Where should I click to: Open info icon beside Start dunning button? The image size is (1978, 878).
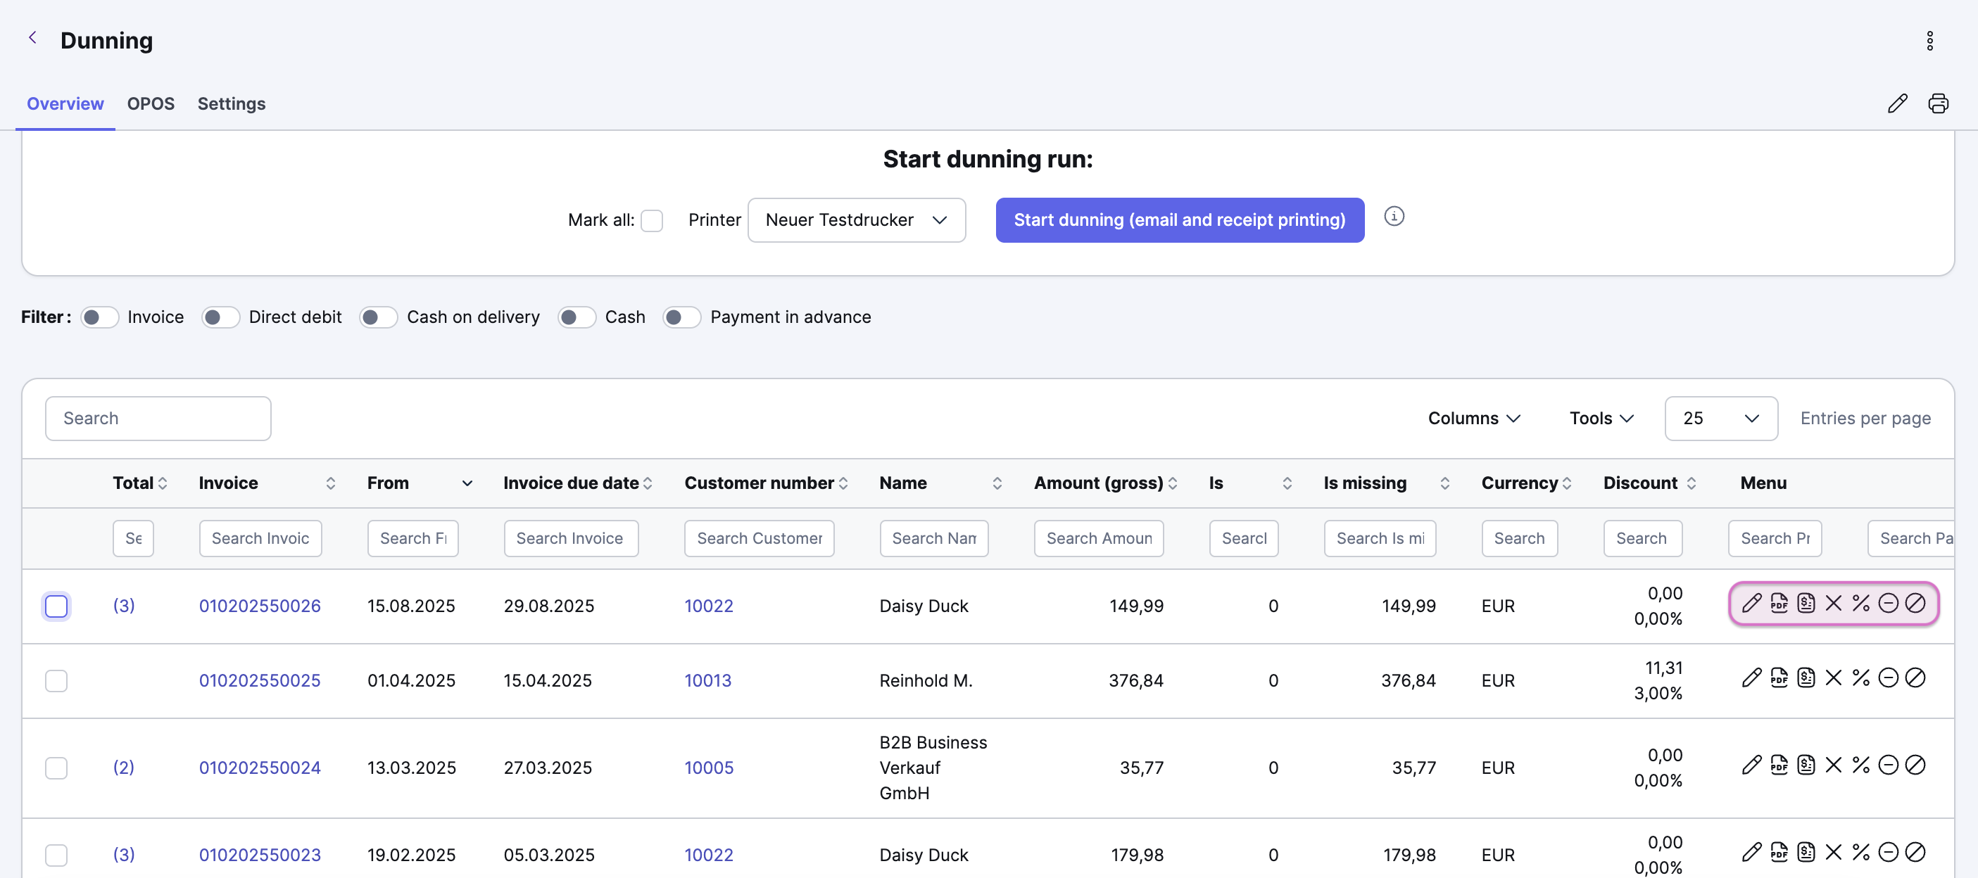1394,217
